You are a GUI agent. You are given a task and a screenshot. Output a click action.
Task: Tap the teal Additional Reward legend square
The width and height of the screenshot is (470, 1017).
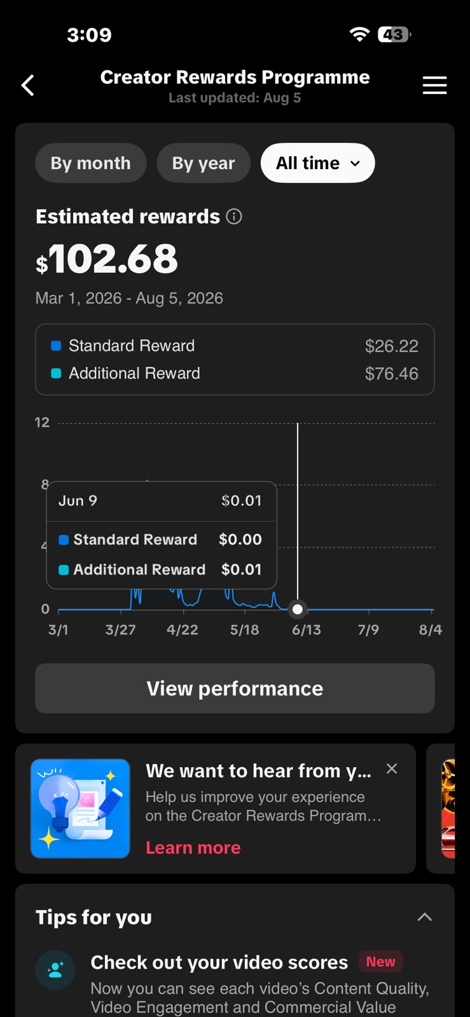coord(56,374)
